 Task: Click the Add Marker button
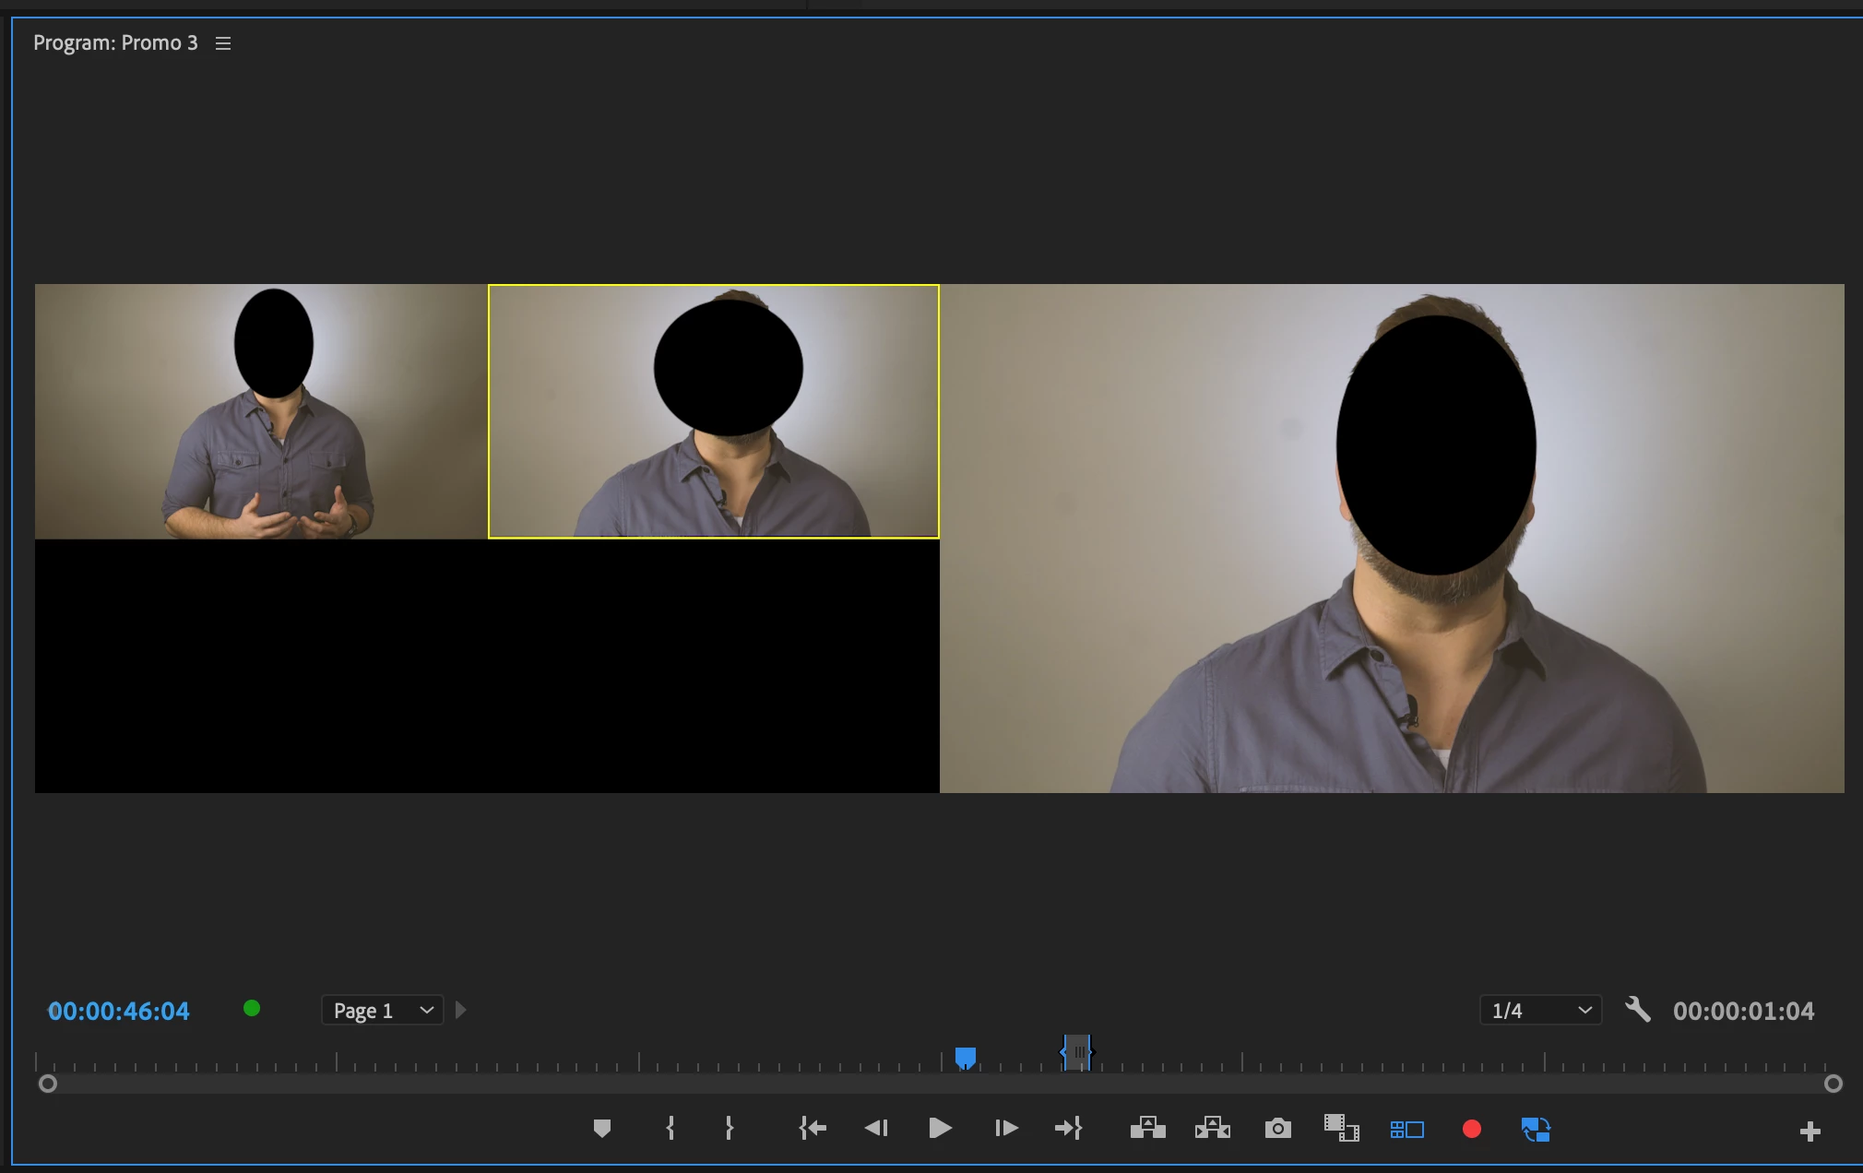[602, 1128]
